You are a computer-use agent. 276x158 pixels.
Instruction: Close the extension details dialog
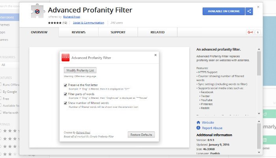click(258, 7)
